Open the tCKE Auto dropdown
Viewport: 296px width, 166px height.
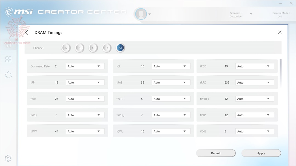[x=255, y=131]
